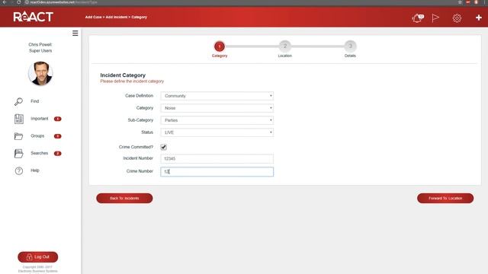The height and width of the screenshot is (274, 488).
Task: Click the Super Users role text
Action: (x=40, y=51)
